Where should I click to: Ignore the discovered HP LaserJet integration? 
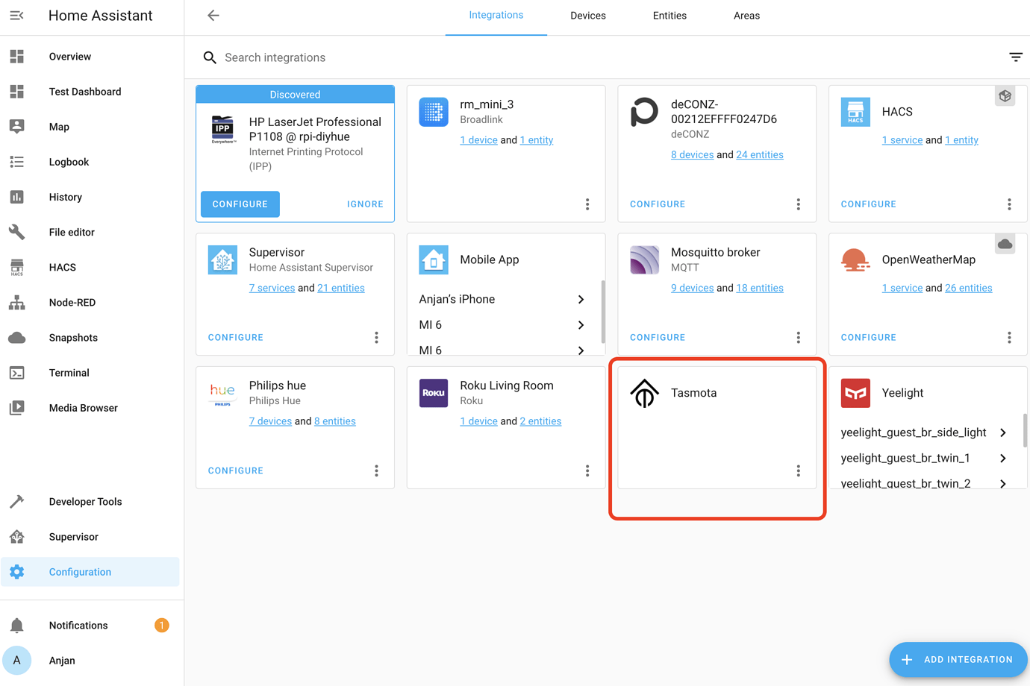365,204
